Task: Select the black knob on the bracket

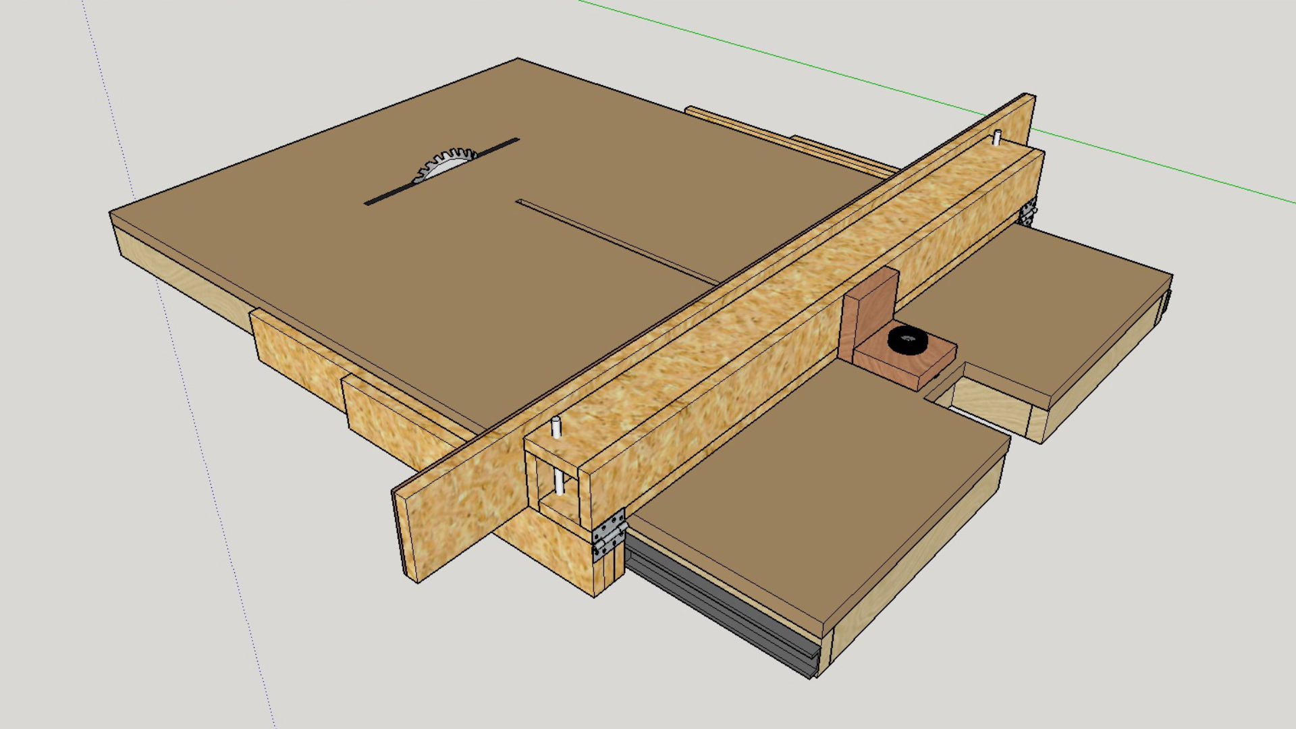Action: pos(907,340)
